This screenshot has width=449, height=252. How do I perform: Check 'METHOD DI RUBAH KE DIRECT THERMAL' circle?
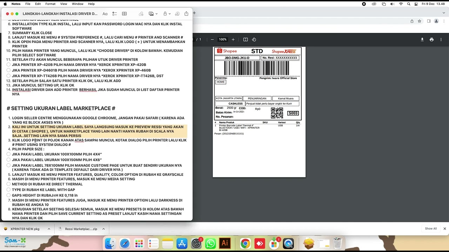(x=8, y=184)
